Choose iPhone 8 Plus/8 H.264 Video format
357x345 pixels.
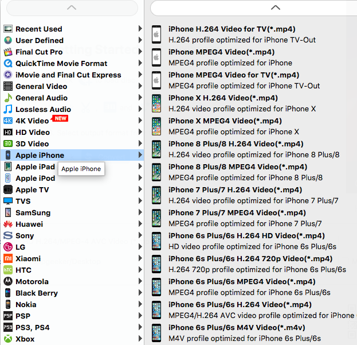click(x=236, y=144)
